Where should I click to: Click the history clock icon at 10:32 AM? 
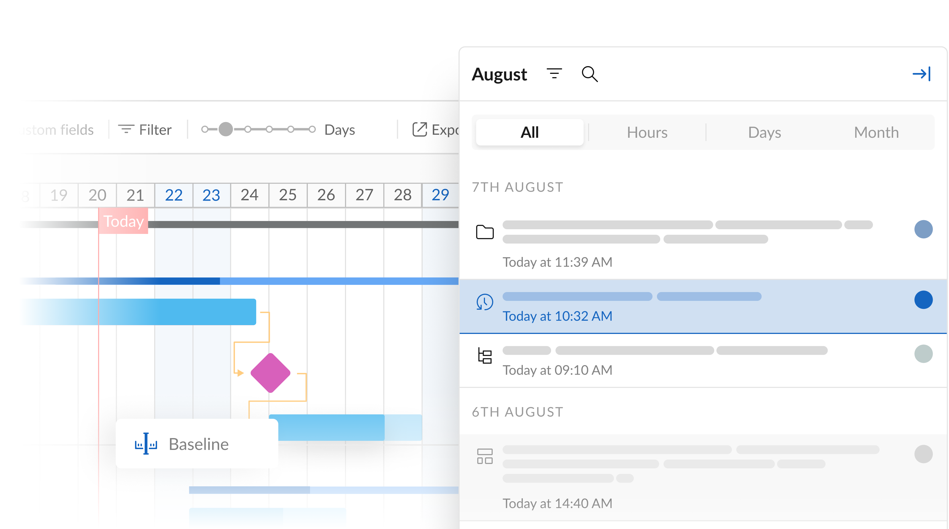coord(484,302)
